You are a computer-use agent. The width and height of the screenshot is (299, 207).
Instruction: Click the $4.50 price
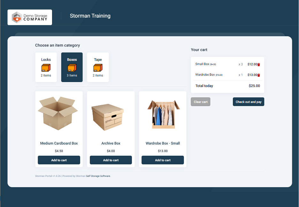click(59, 151)
